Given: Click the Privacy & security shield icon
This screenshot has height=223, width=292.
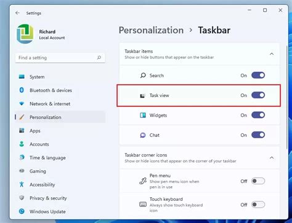Looking at the screenshot, I should point(22,198).
